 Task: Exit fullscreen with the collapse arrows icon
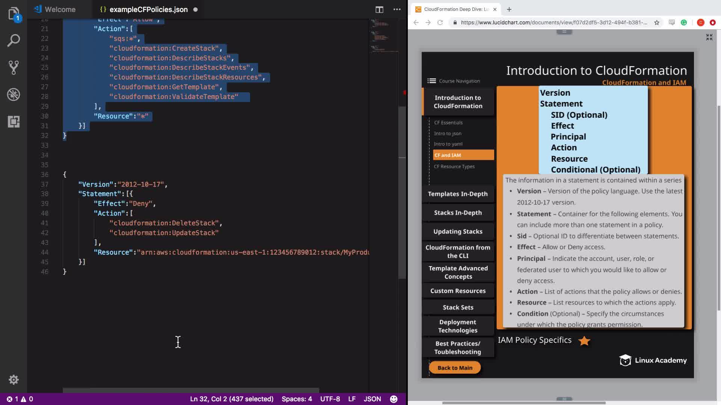coord(709,37)
